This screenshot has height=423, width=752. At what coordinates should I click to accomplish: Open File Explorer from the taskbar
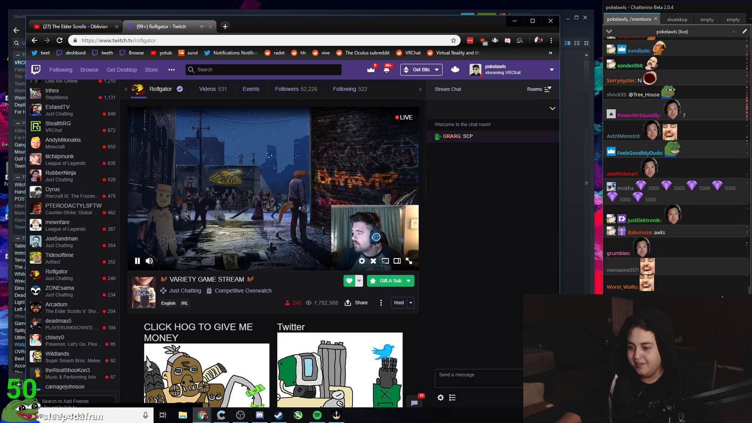183,415
